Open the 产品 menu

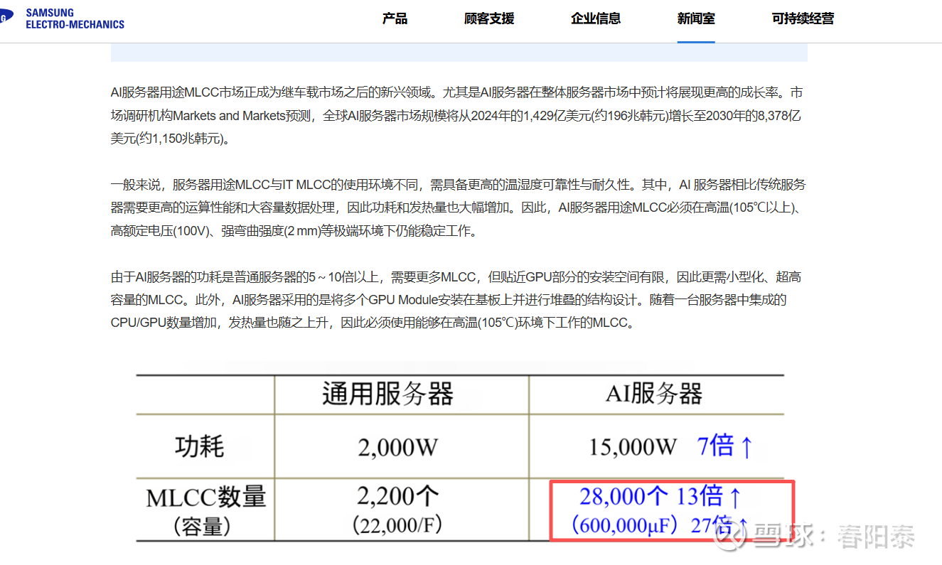tap(395, 18)
